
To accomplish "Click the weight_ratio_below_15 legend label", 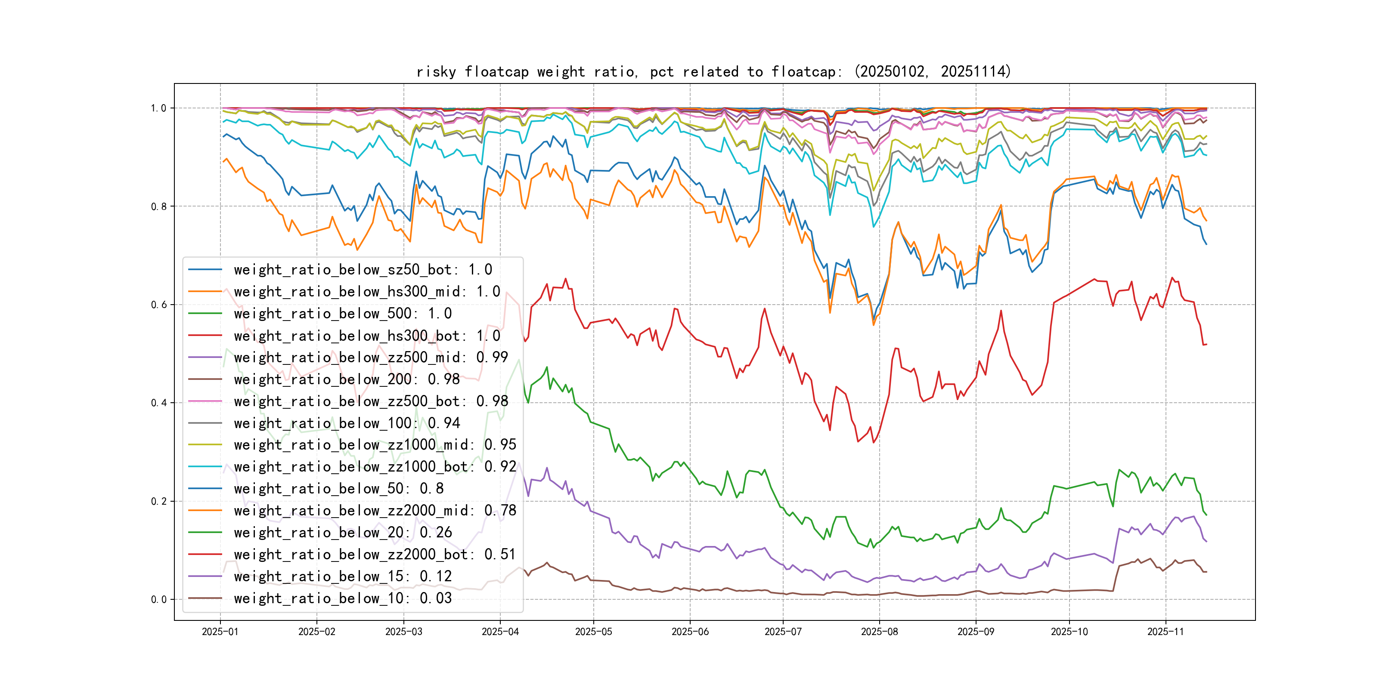I will click(342, 577).
